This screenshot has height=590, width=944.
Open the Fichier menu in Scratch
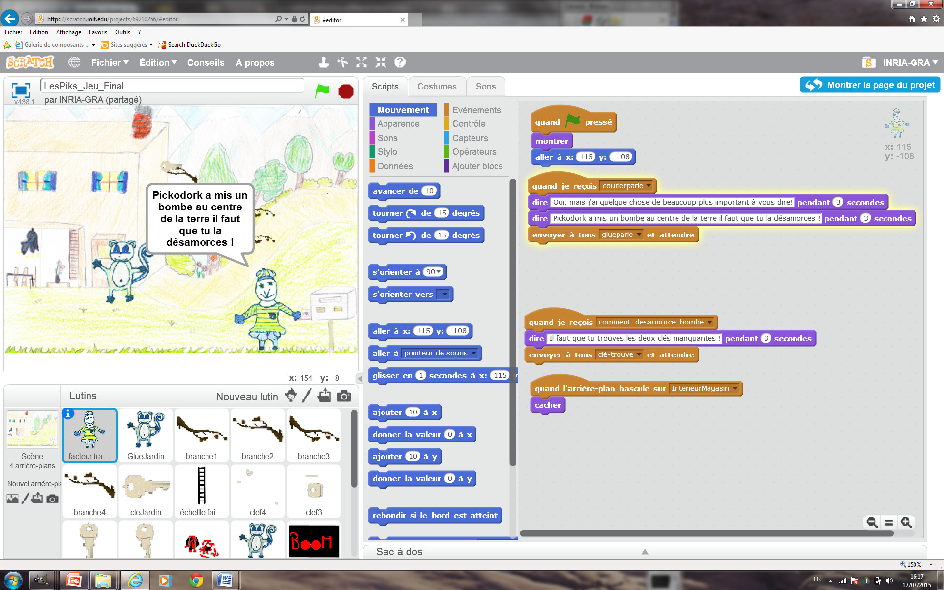(x=109, y=62)
